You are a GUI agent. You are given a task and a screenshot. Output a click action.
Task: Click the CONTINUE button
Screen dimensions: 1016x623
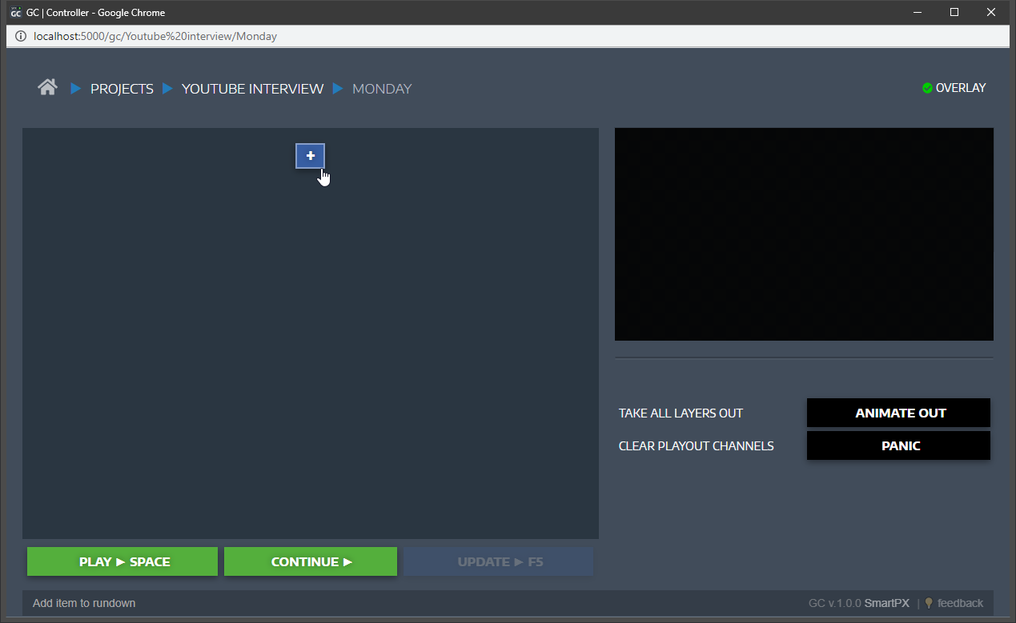tap(311, 561)
